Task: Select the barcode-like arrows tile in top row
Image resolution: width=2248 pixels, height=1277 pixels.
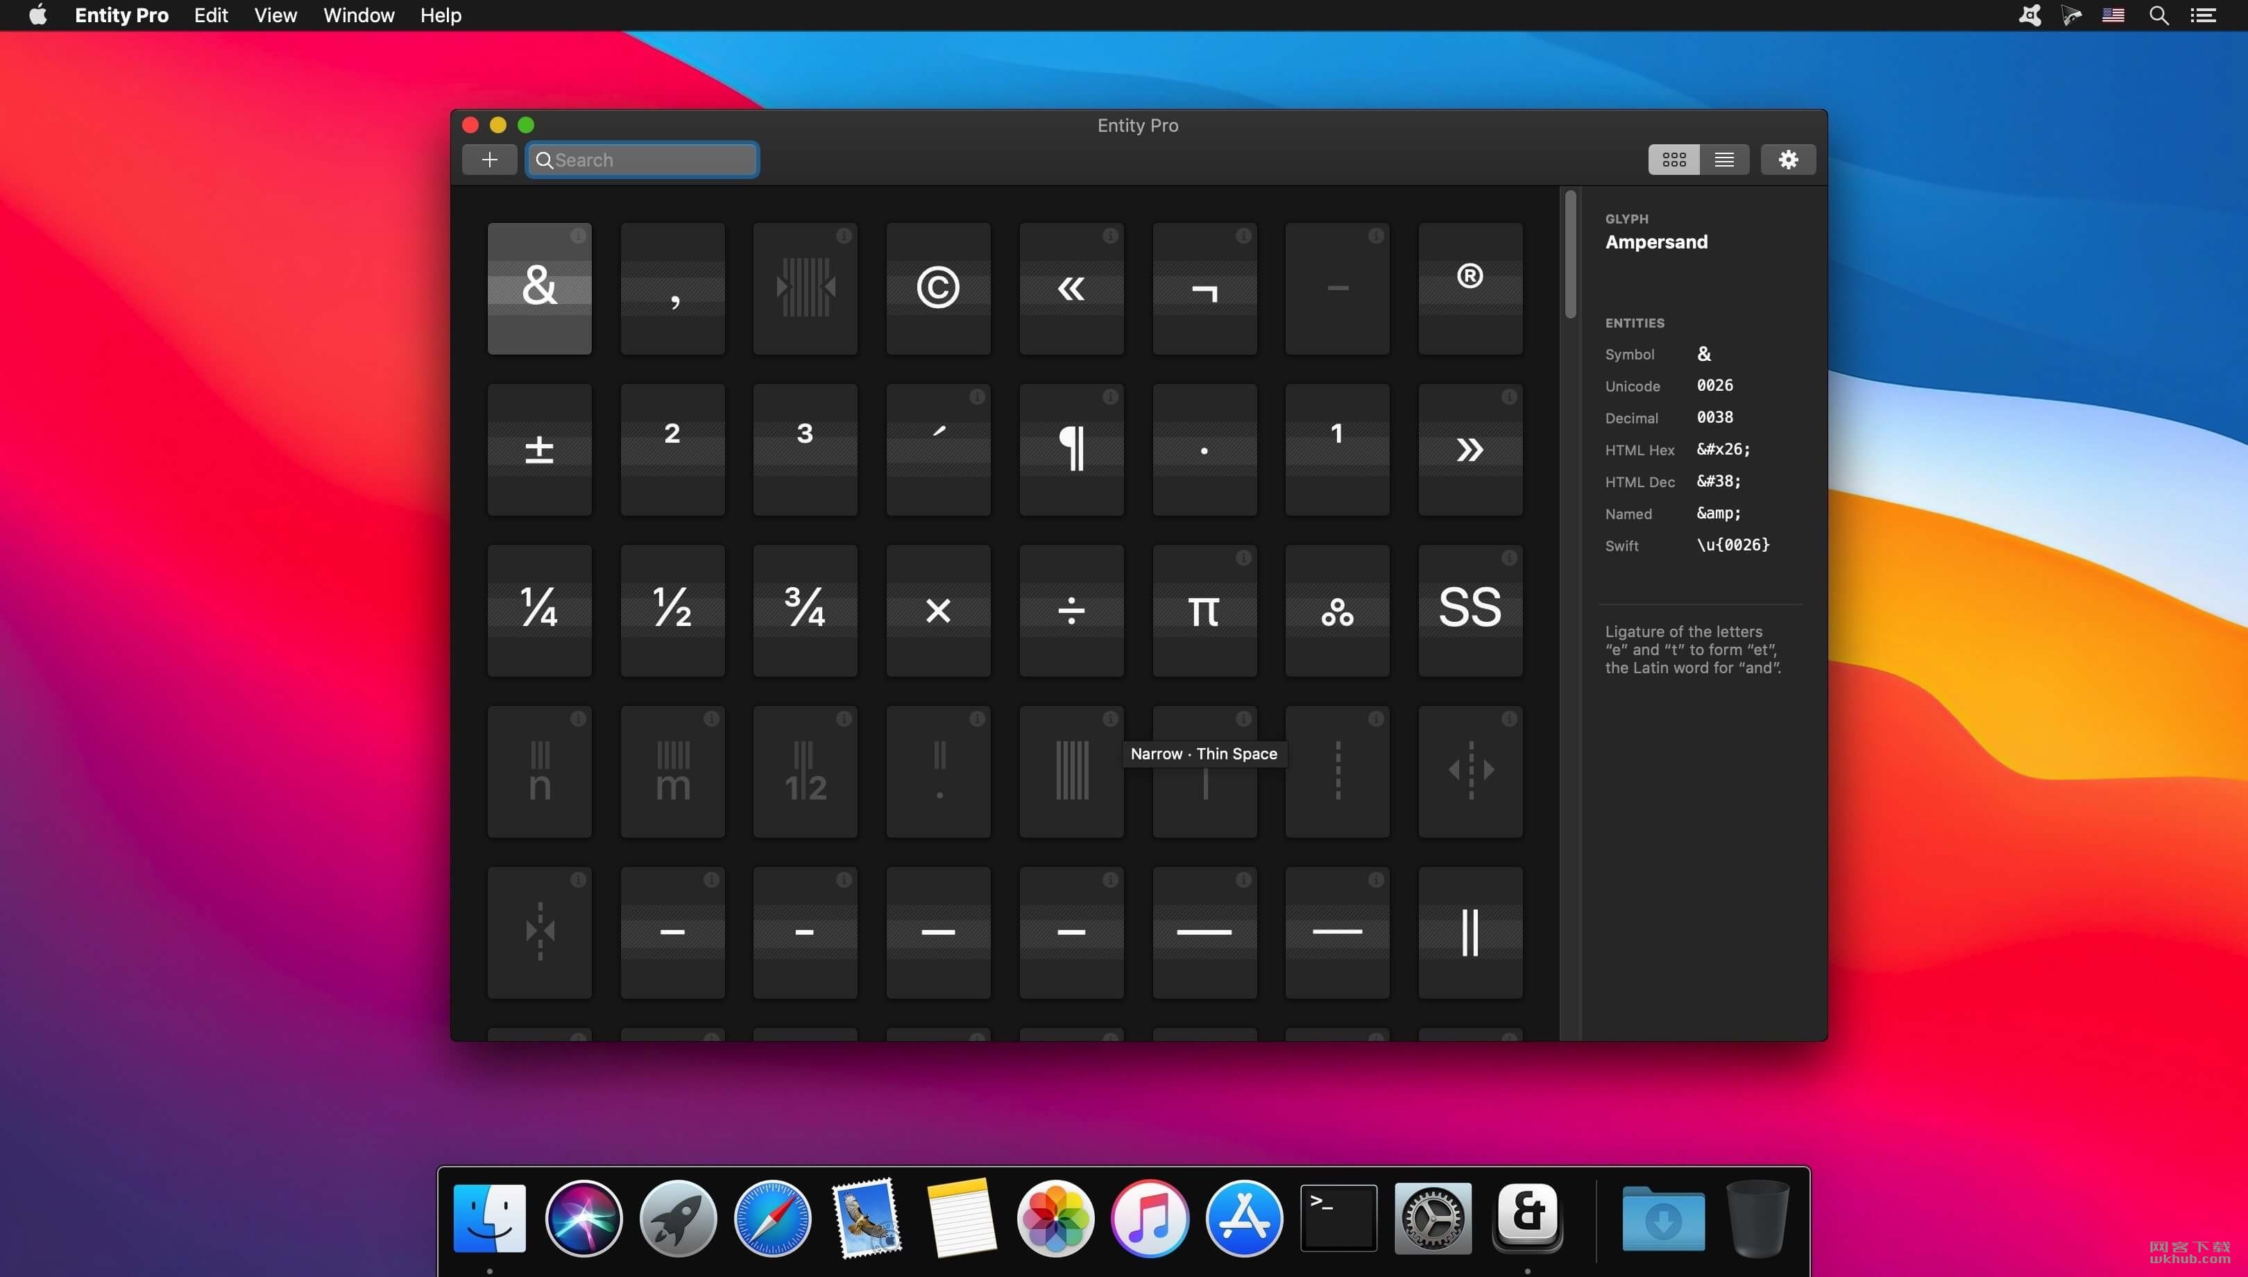Action: coord(805,289)
